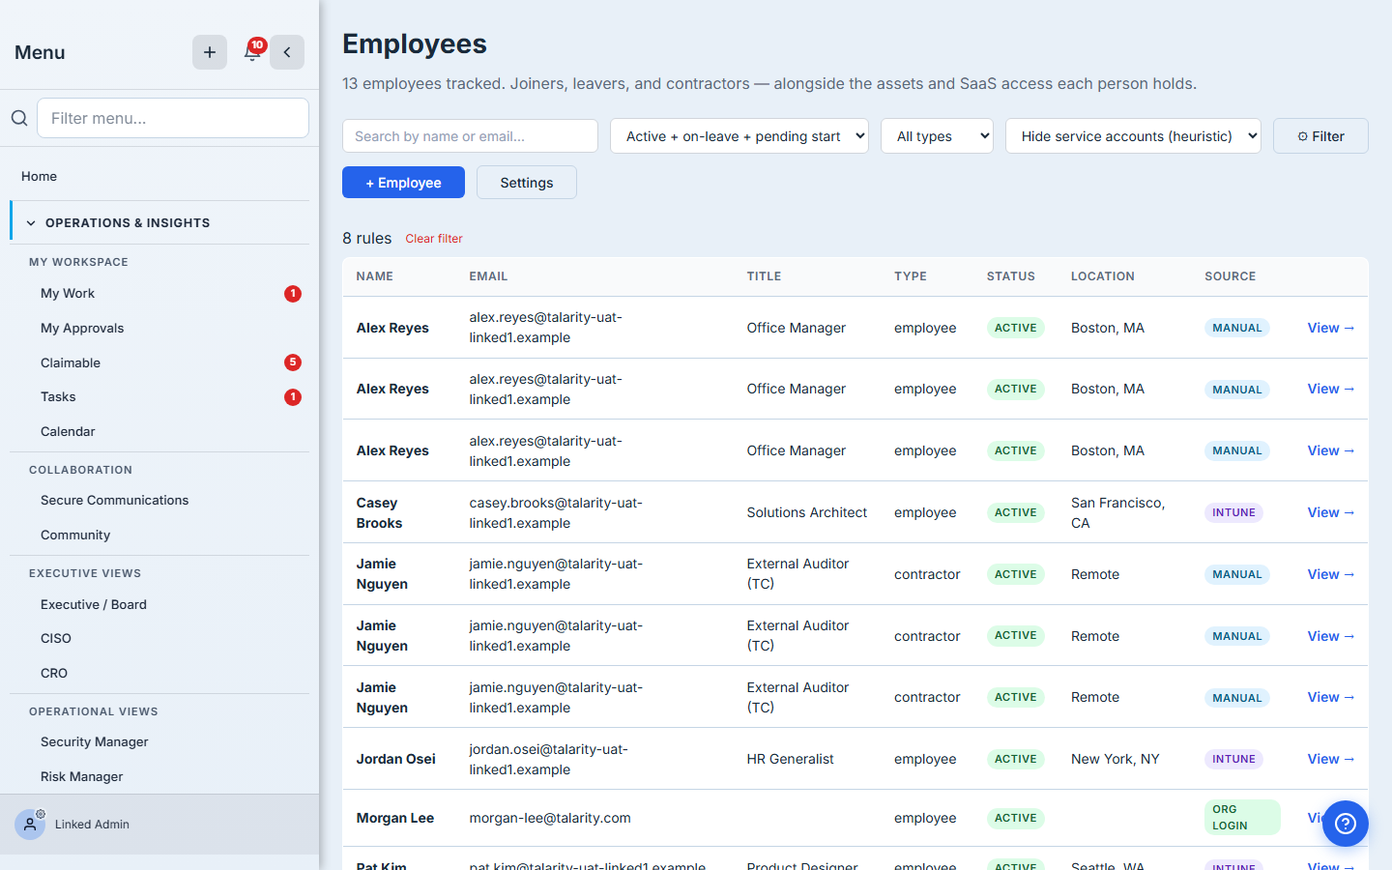
Task: Click the Claimable badge showing 5
Action: pos(293,362)
